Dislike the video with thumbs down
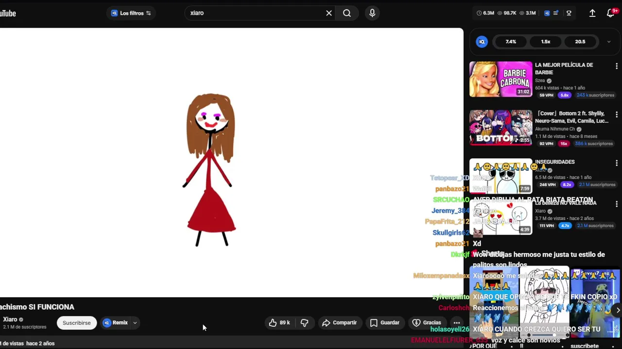 [305, 323]
